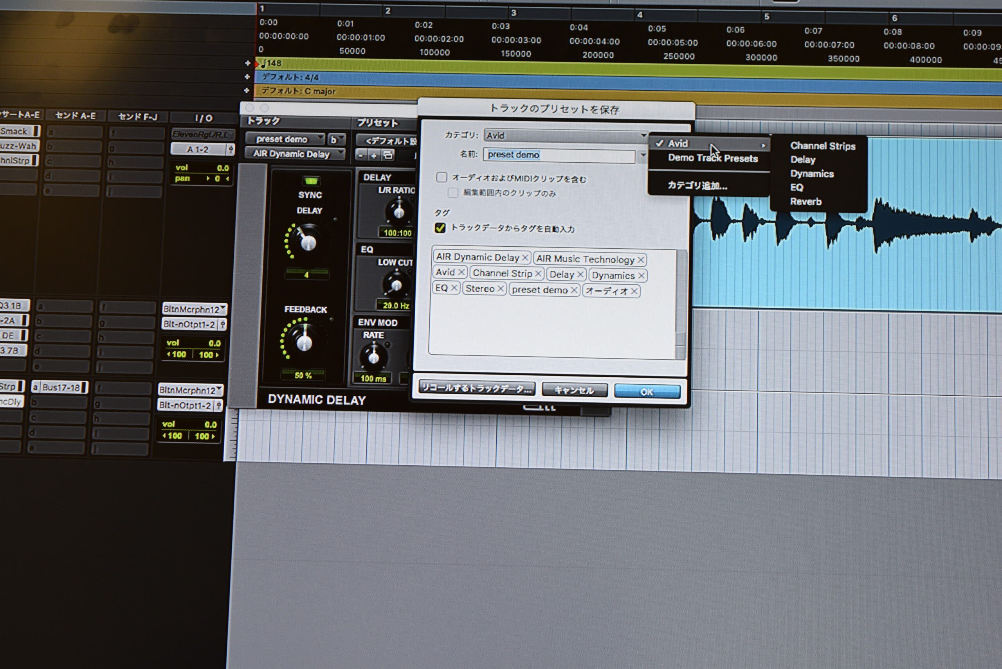
Task: Expand the Avid submenu arrow
Action: tap(763, 145)
